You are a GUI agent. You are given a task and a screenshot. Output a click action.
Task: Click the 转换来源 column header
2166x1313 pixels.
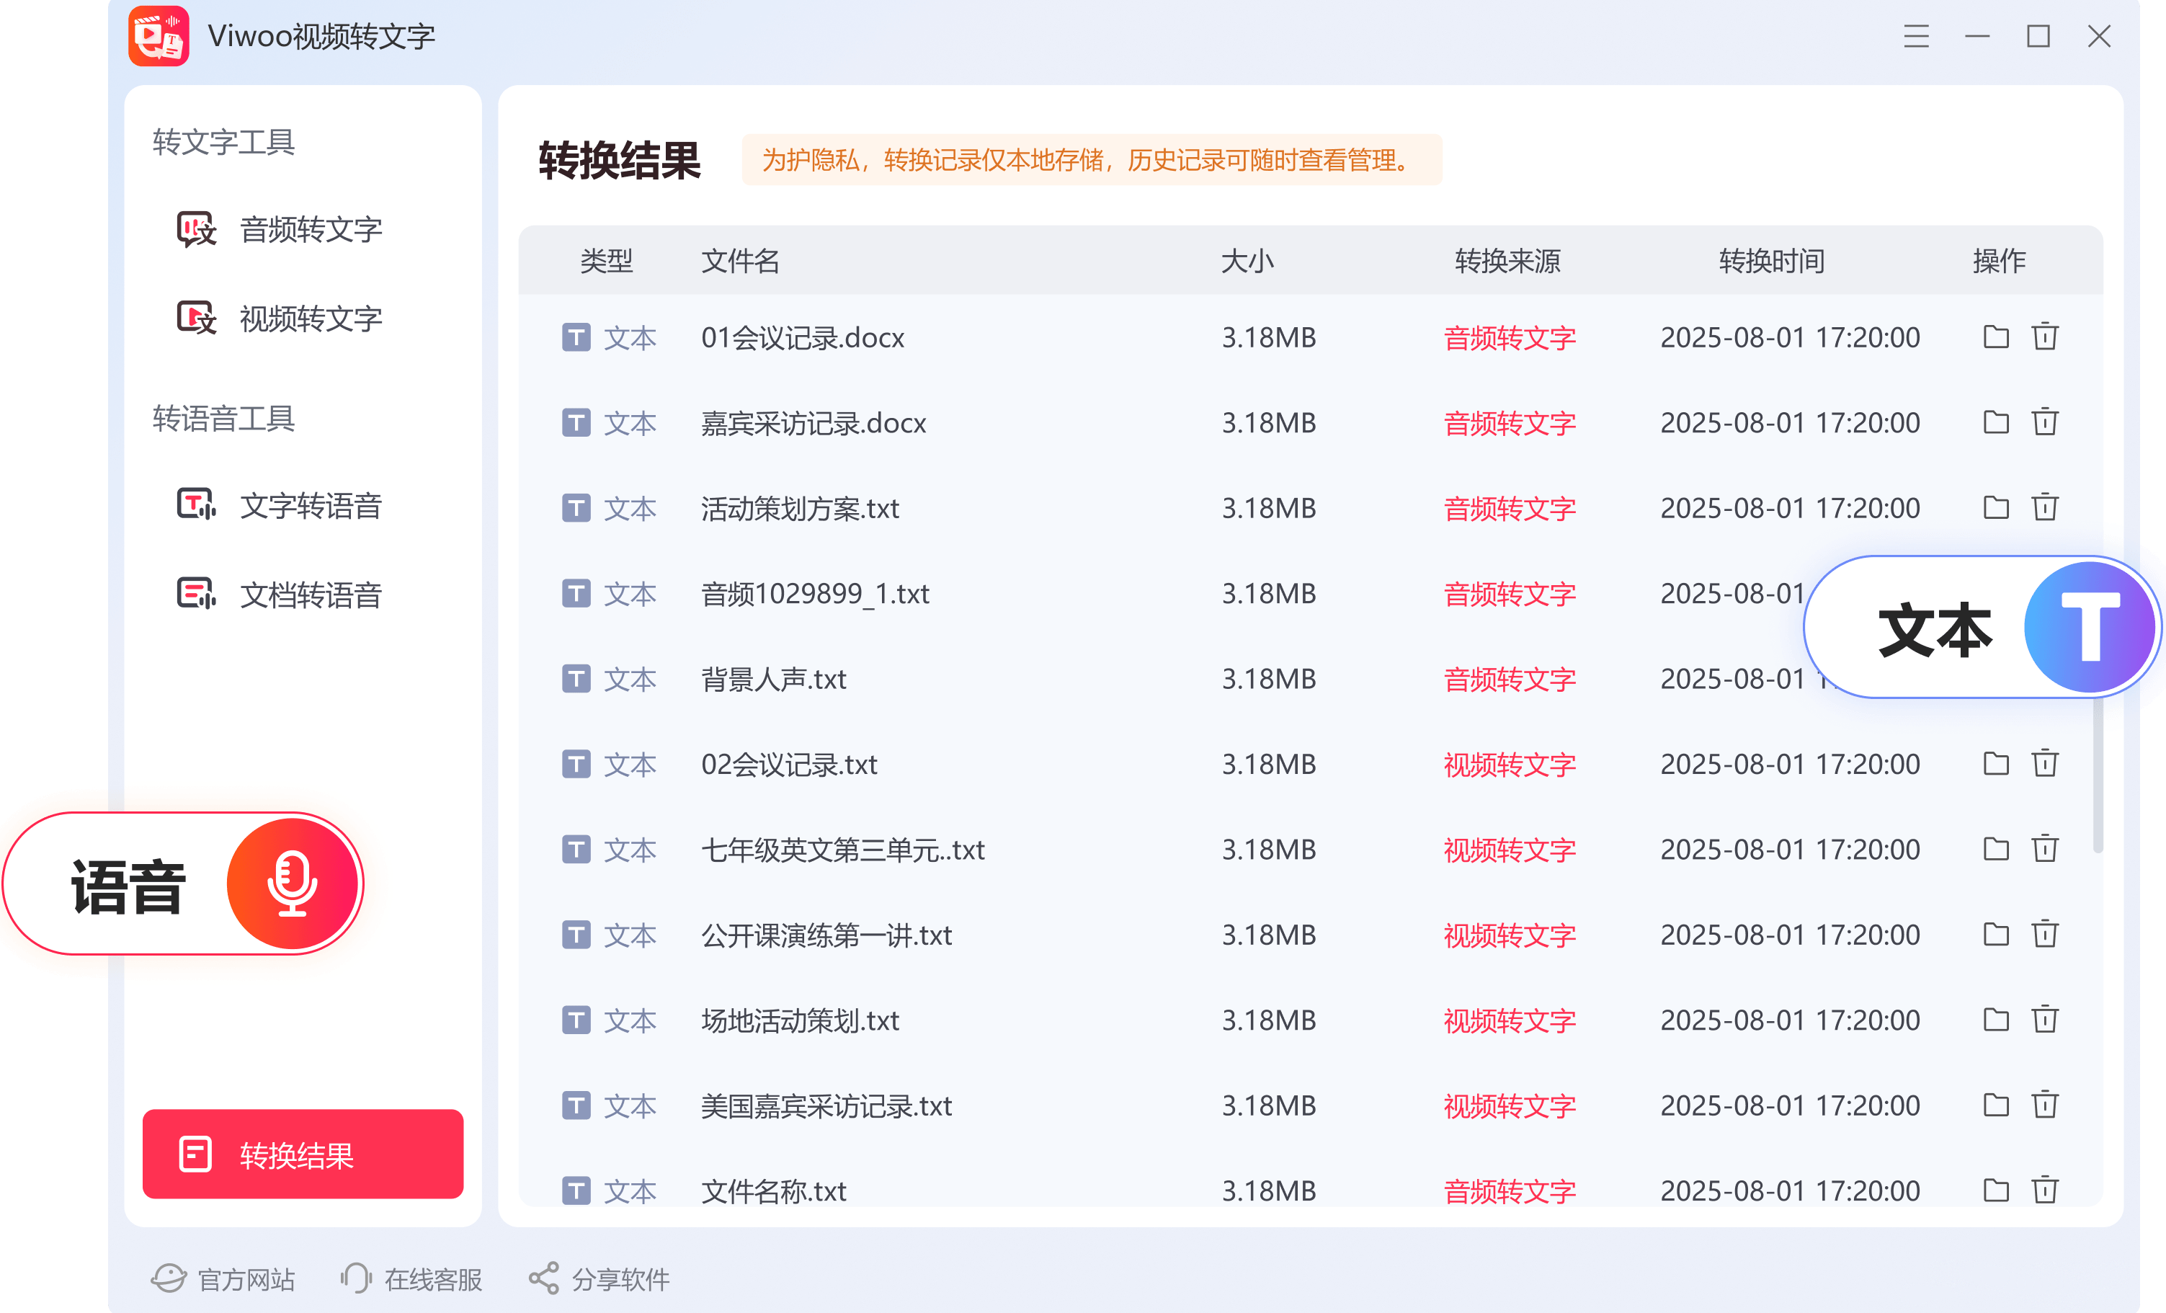[x=1507, y=260]
